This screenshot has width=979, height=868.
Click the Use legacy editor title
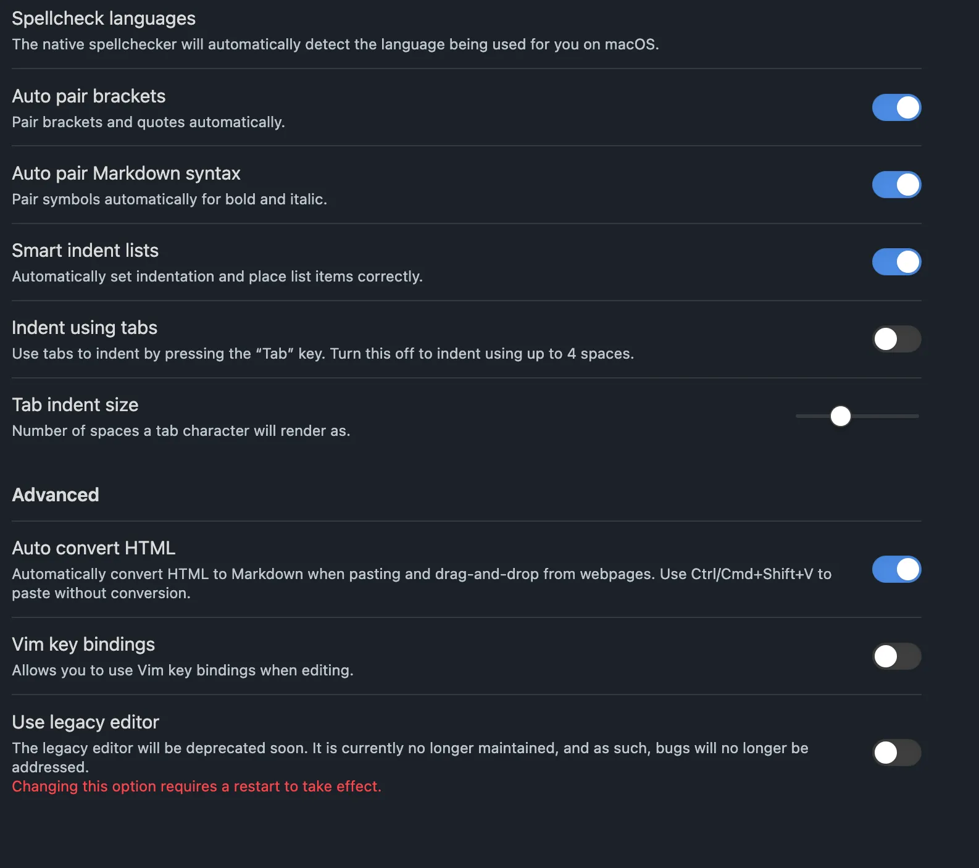point(85,722)
